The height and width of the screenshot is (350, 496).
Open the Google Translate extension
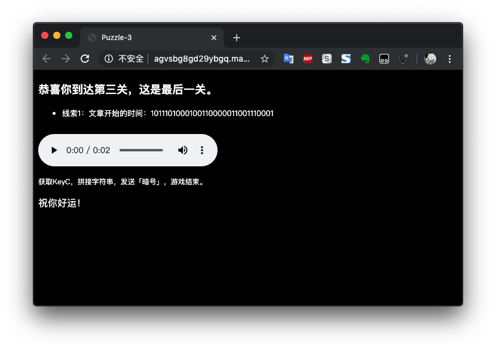tap(289, 59)
